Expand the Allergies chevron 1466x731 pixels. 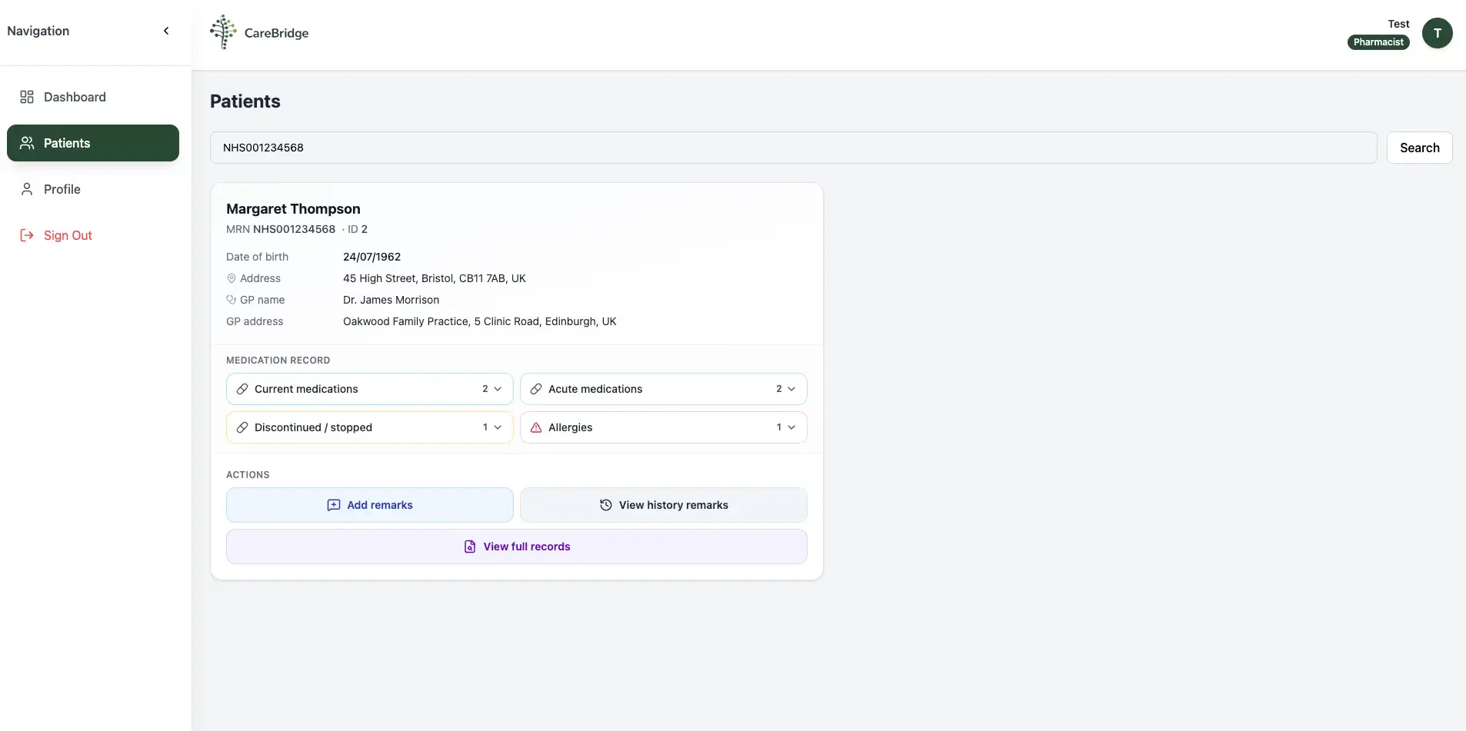[791, 427]
